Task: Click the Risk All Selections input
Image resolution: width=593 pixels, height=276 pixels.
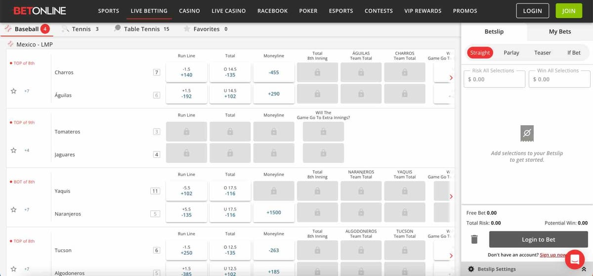Action: tap(494, 79)
